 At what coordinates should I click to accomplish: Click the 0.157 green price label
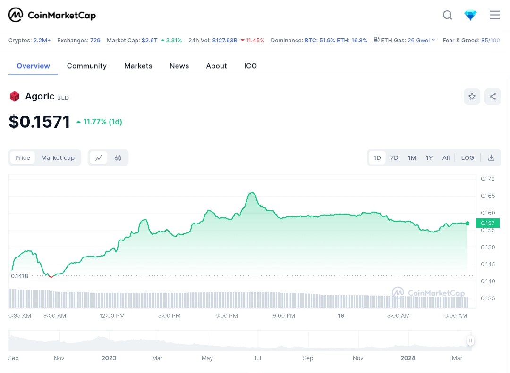(487, 223)
